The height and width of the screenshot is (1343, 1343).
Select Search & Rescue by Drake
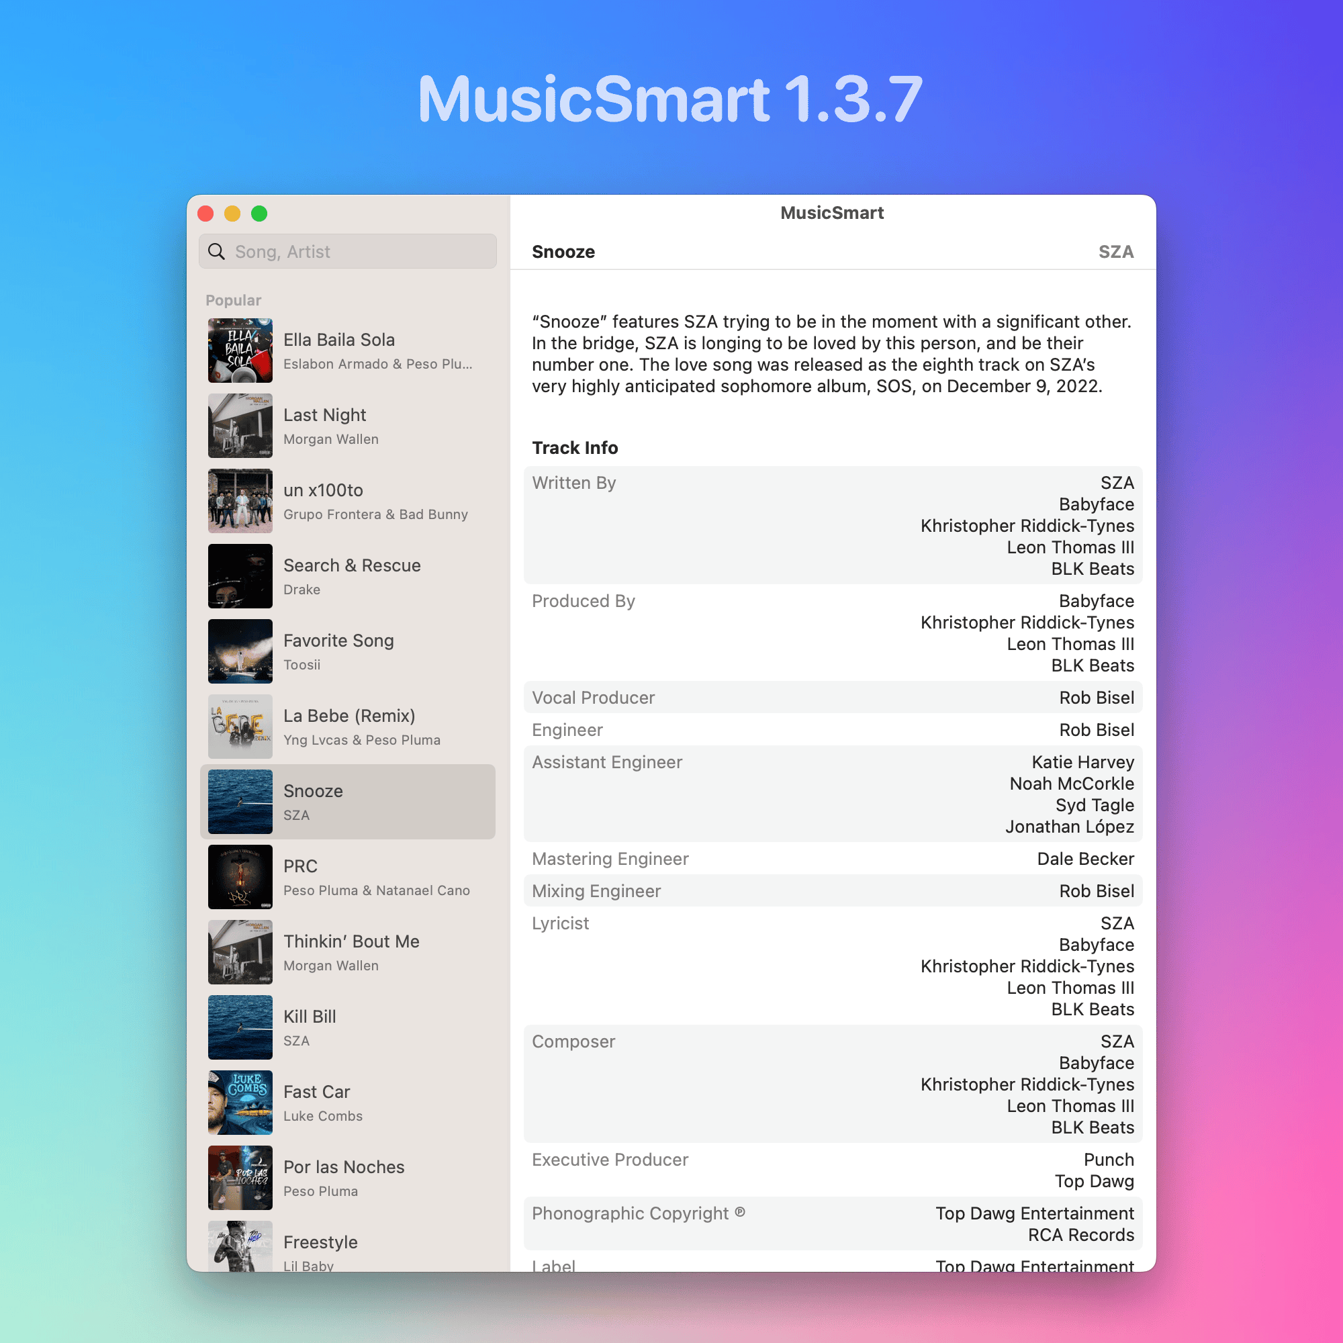pos(348,576)
